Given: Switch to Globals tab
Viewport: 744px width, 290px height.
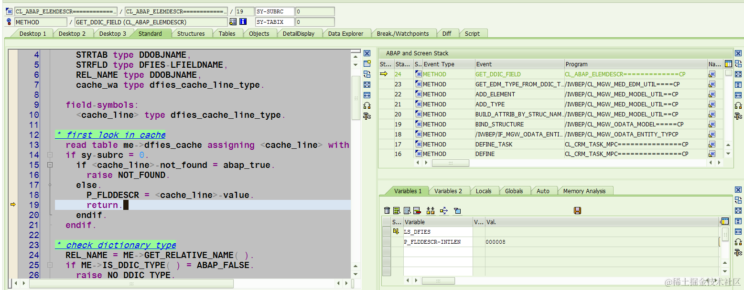Looking at the screenshot, I should coord(514,191).
